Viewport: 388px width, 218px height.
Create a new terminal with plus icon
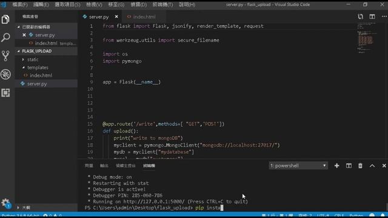coord(336,165)
